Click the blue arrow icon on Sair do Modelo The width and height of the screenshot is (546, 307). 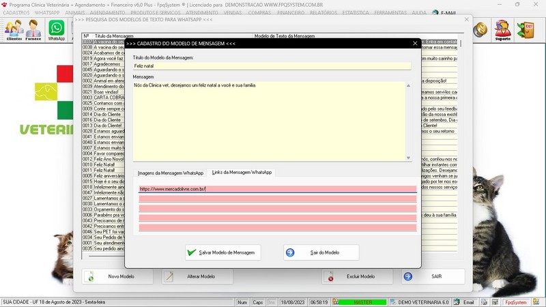[290, 252]
